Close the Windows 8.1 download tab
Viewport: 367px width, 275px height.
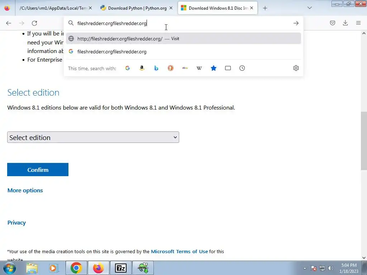(x=252, y=8)
